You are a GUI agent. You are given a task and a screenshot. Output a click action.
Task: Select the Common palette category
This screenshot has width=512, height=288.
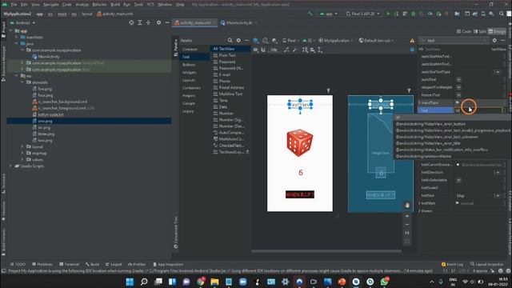point(190,49)
